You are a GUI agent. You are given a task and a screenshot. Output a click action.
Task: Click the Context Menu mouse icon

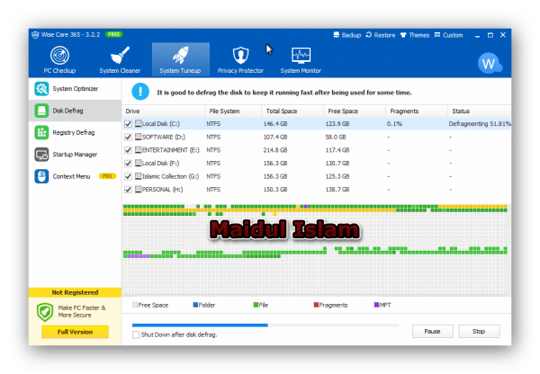pyautogui.click(x=41, y=176)
